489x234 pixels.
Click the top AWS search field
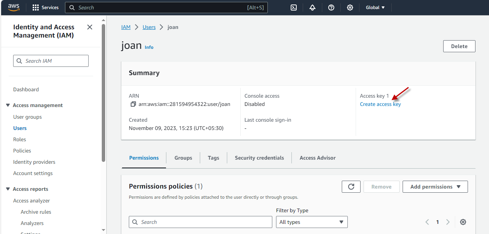click(166, 8)
